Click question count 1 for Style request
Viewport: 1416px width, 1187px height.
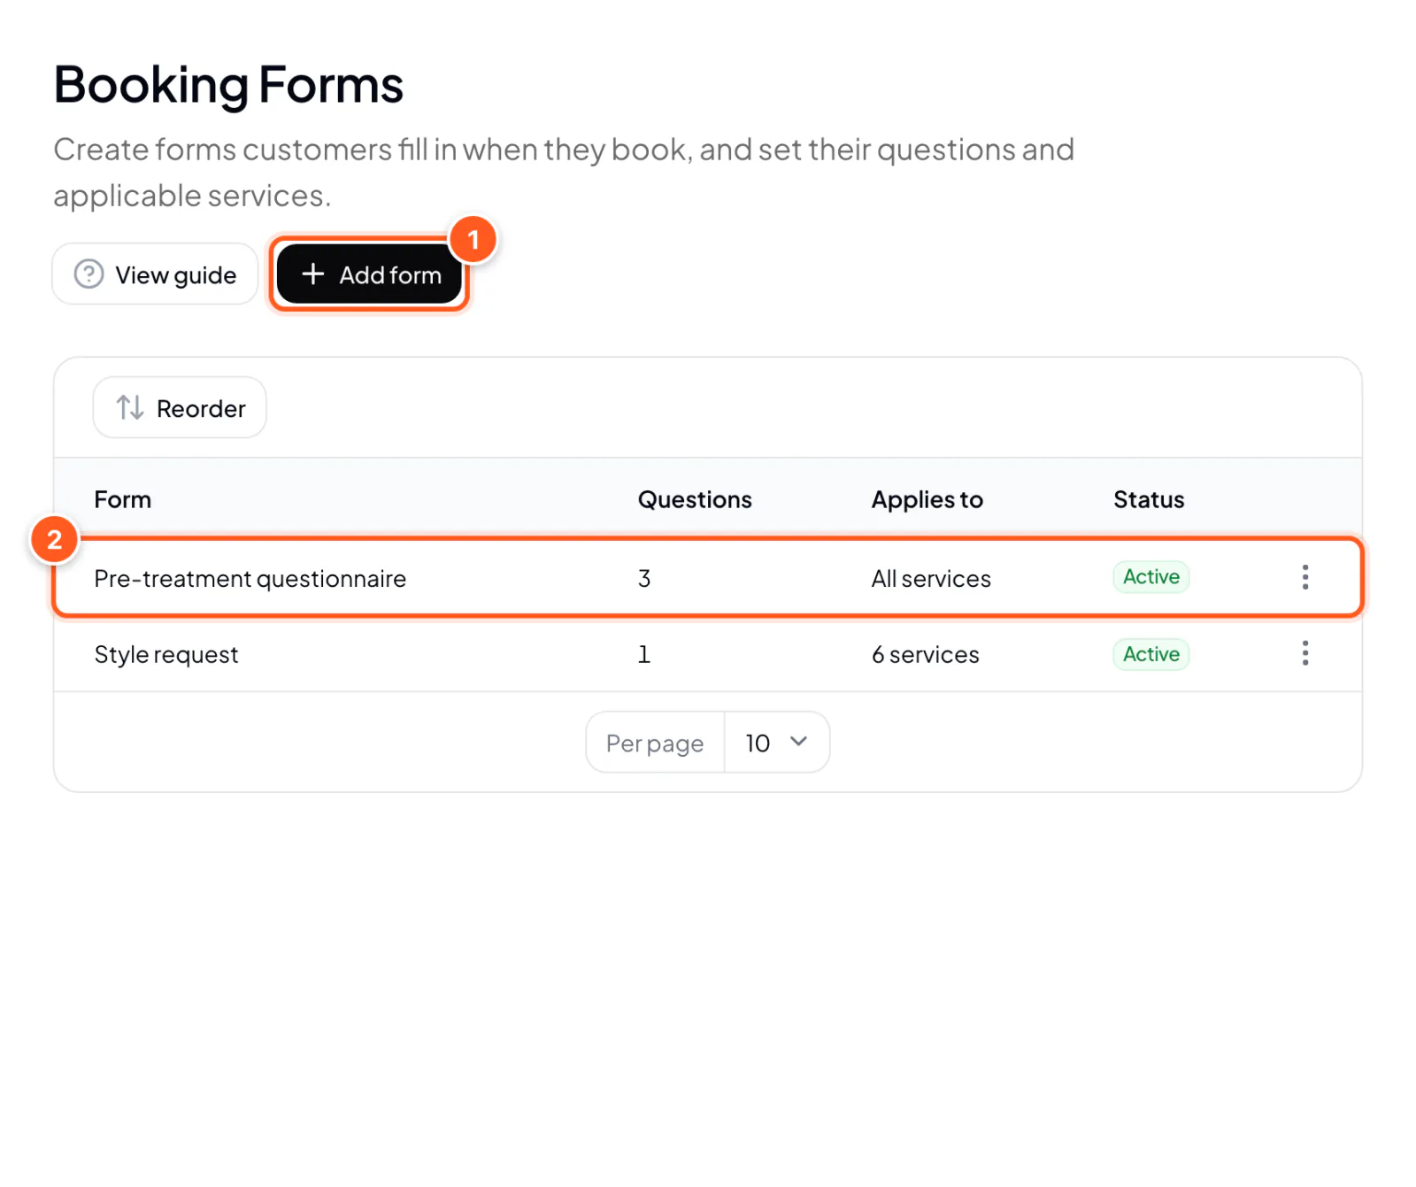(644, 654)
